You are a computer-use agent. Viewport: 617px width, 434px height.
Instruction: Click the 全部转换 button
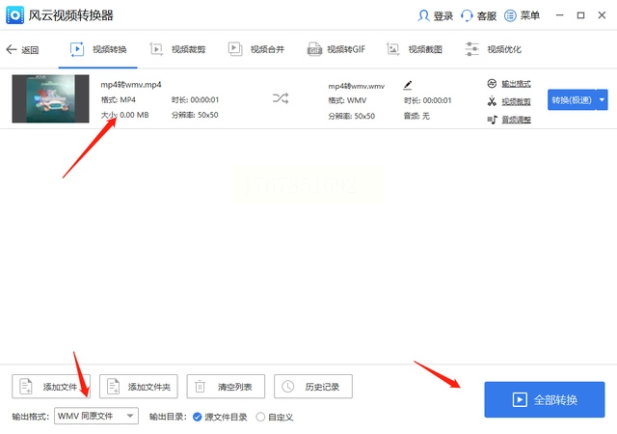545,399
